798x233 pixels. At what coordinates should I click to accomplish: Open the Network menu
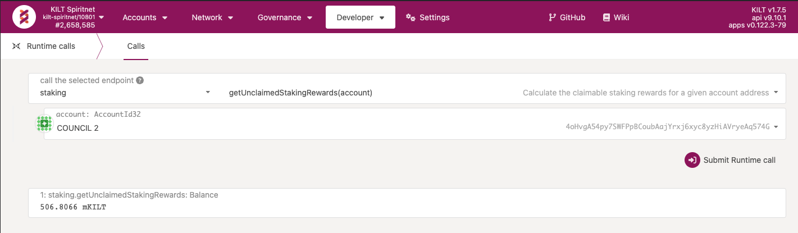tap(212, 17)
